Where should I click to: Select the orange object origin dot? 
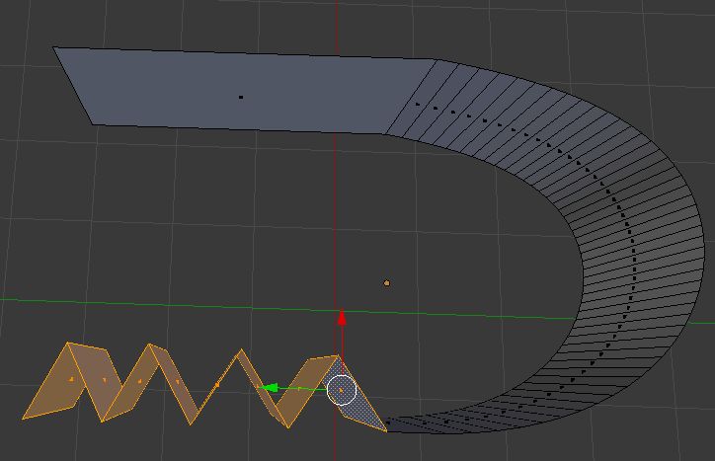point(387,283)
